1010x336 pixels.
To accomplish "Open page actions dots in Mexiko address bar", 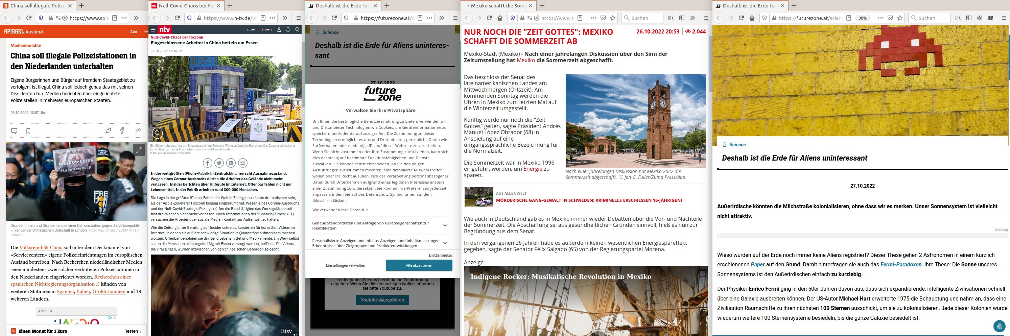I will (x=594, y=18).
